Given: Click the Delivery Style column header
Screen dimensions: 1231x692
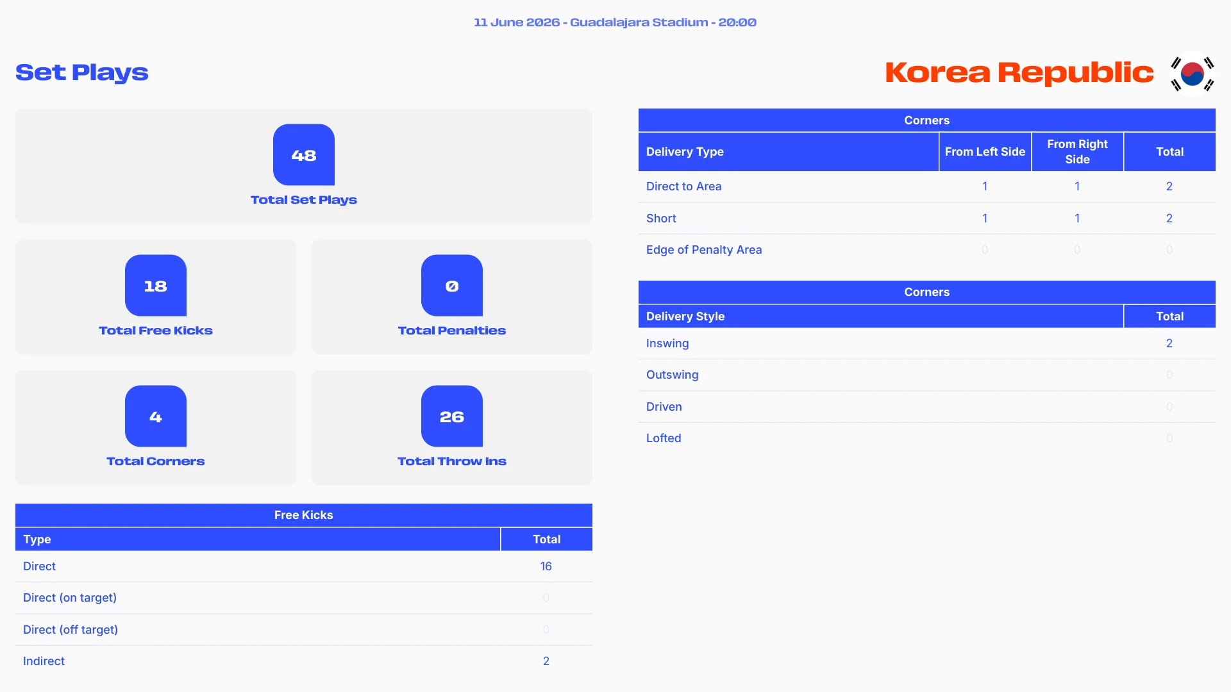Looking at the screenshot, I should 881,317.
